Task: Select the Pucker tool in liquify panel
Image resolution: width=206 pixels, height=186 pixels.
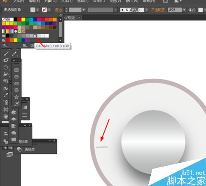Action: 14,112
